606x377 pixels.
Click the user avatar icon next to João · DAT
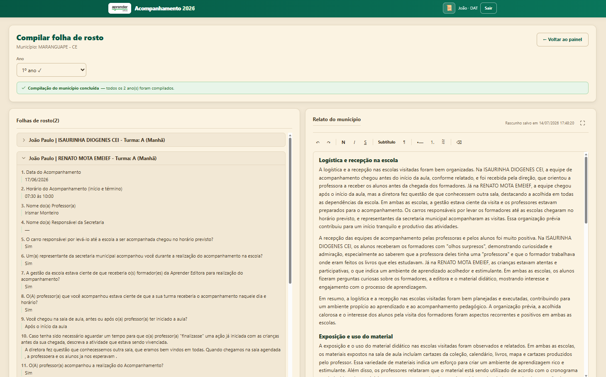(x=449, y=8)
